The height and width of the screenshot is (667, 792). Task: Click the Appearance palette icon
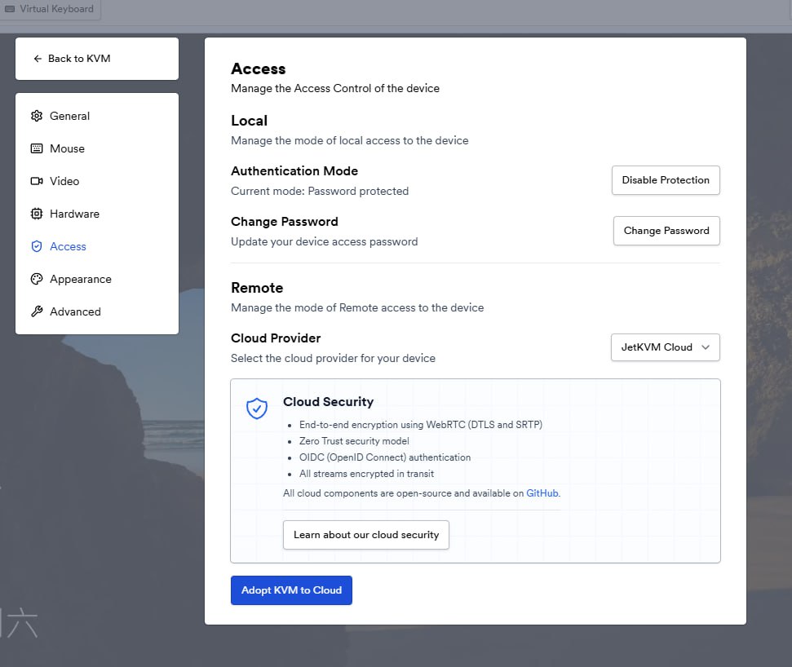pyautogui.click(x=37, y=279)
